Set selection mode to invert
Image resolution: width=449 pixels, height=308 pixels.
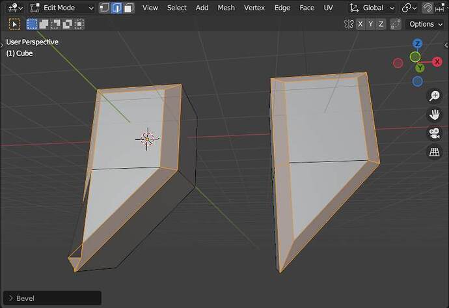(x=67, y=24)
